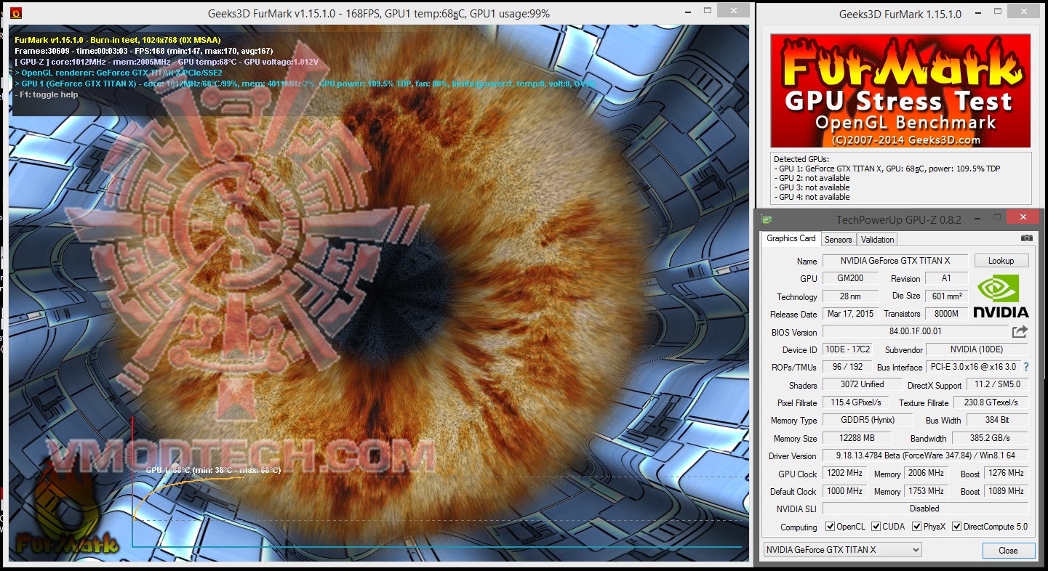Click the GPU name field showing NVIDIA GeForce GTX TITAN X
This screenshot has height=571, width=1048.
(895, 261)
